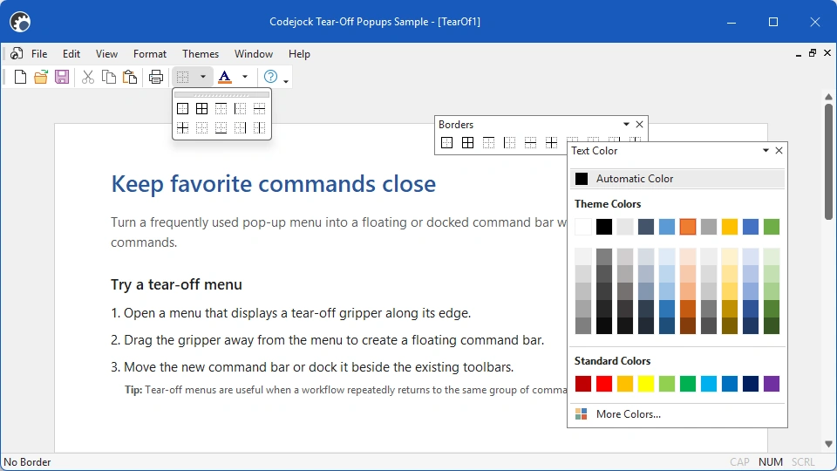Click the document icon left of File menu
This screenshot has height=471, width=837.
[x=17, y=54]
